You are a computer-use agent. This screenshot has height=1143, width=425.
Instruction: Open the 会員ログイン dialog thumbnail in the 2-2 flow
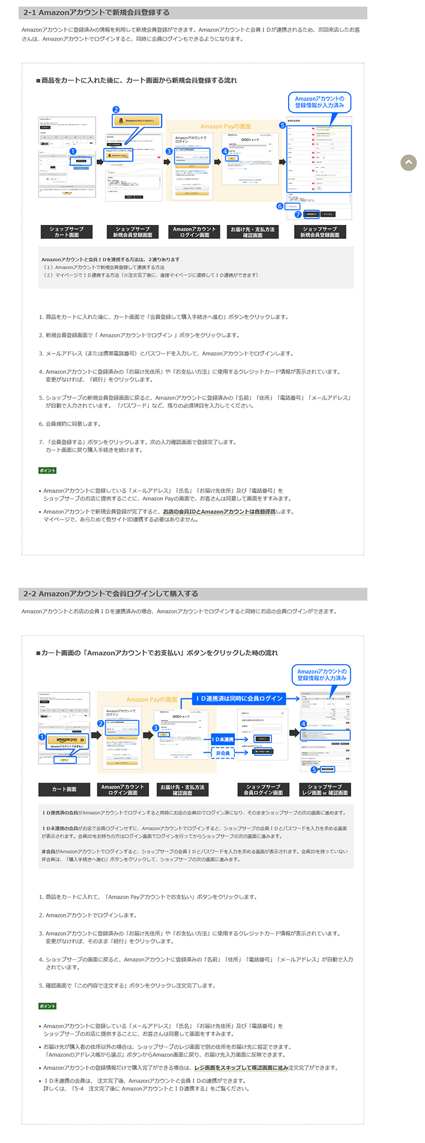tap(263, 735)
